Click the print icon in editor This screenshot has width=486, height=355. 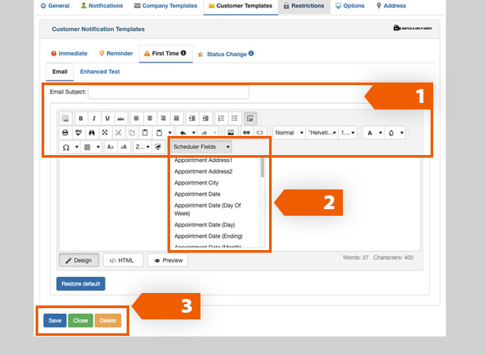(65, 133)
